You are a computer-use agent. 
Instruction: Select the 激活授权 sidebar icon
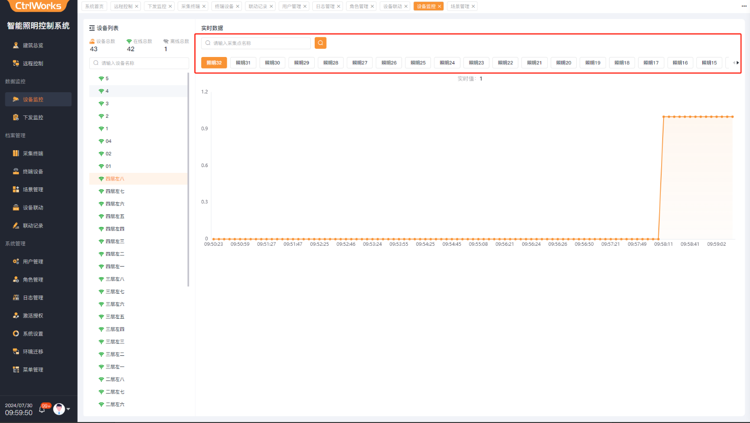click(16, 316)
